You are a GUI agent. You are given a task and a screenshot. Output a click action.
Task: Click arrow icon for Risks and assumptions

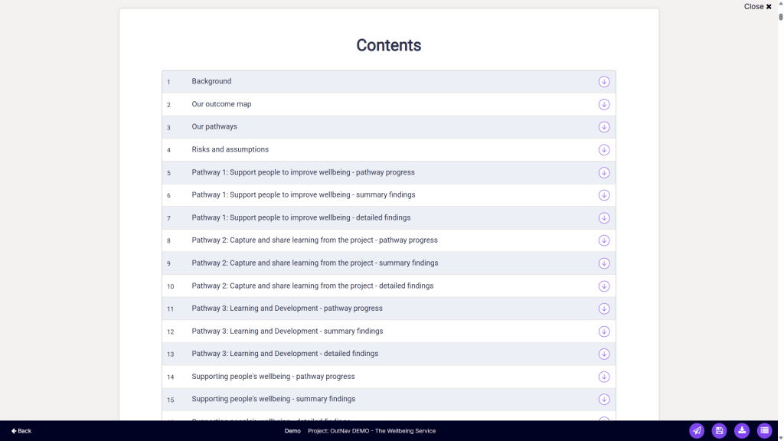[x=604, y=150]
